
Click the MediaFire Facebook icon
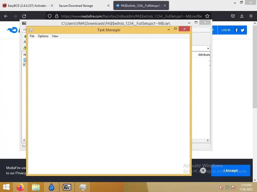tap(236, 30)
